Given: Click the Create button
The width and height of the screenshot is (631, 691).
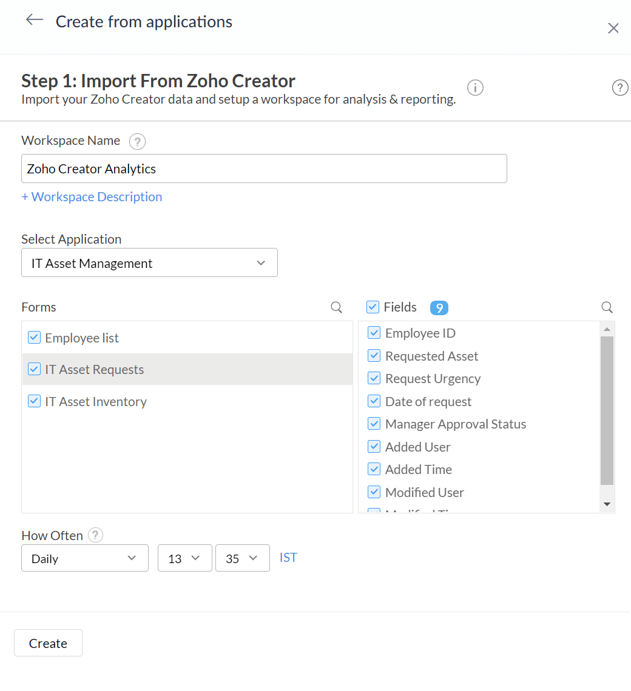Looking at the screenshot, I should [48, 643].
